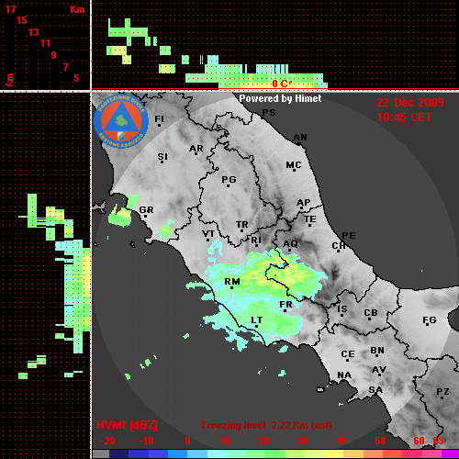
Task: Click the "17" height axis label
Action: click(x=10, y=9)
